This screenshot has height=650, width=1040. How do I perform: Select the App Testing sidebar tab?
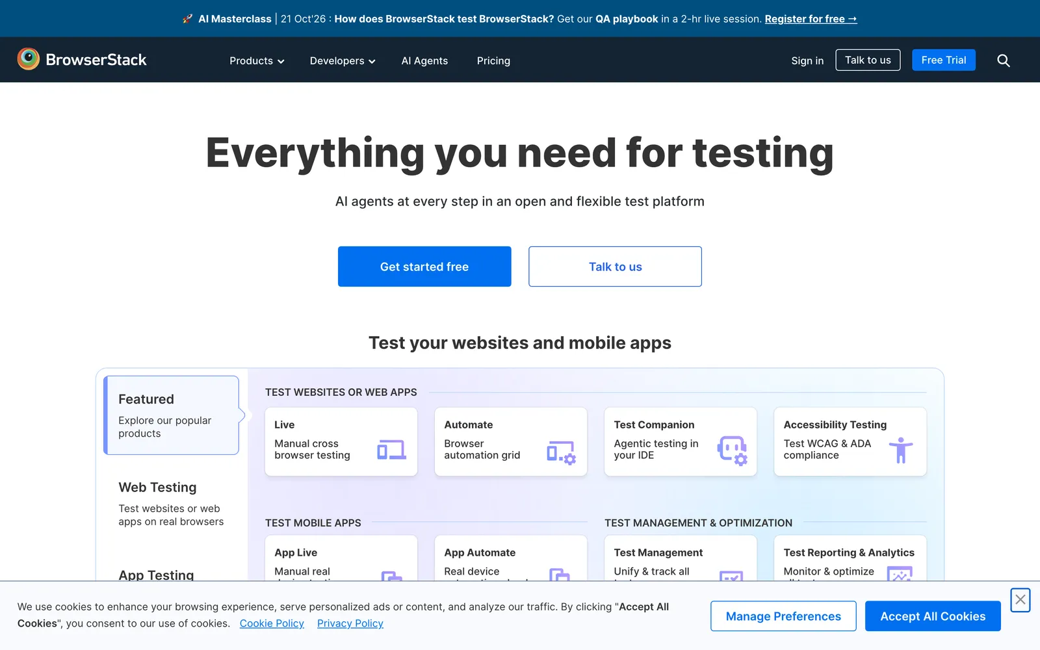click(156, 575)
